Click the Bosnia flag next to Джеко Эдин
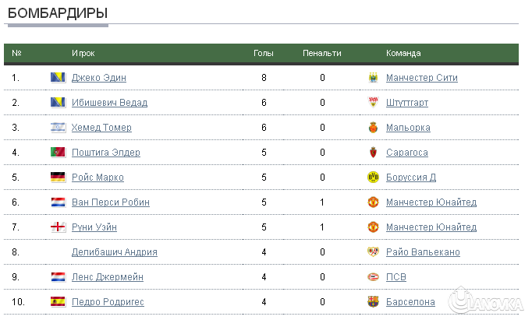 57,78
